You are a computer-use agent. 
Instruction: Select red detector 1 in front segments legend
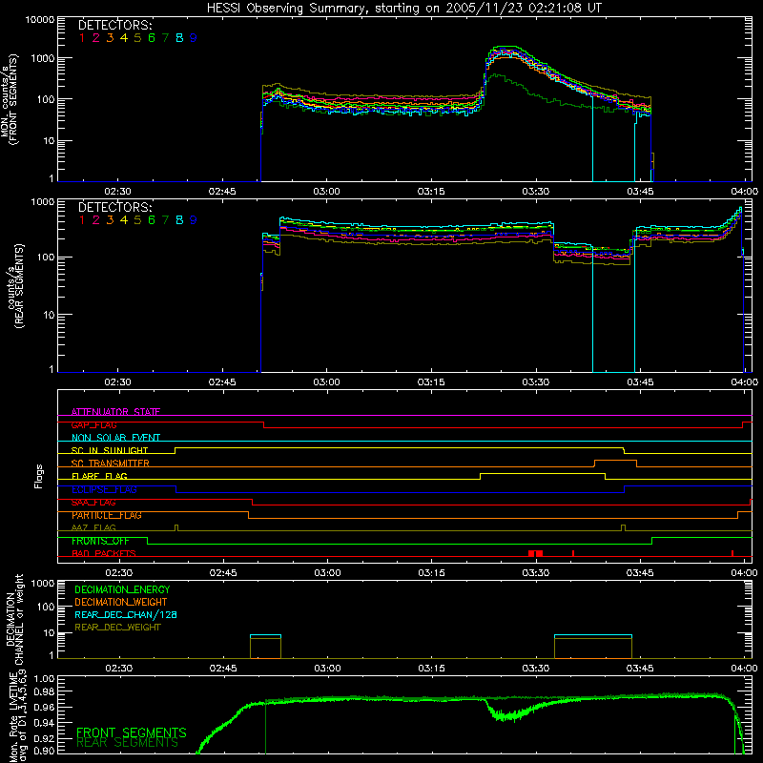(82, 38)
